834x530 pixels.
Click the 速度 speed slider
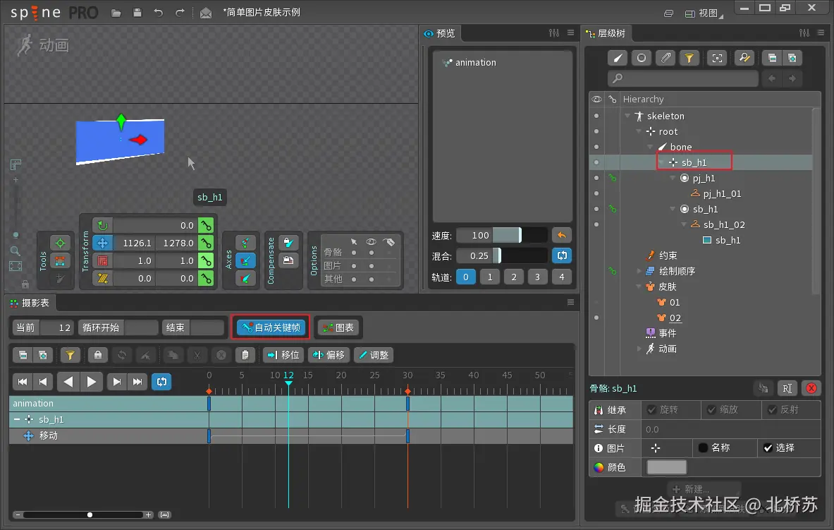[501, 235]
